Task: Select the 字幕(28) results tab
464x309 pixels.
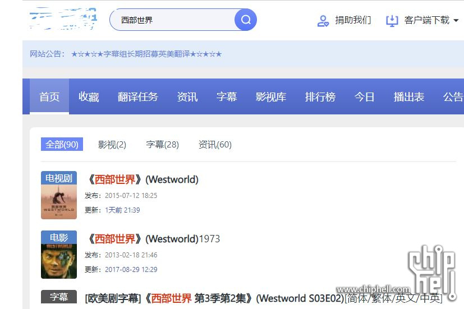Action: pyautogui.click(x=163, y=145)
